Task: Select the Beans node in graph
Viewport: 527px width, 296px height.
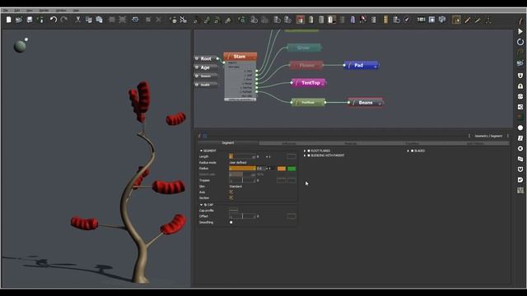Action: [366, 102]
